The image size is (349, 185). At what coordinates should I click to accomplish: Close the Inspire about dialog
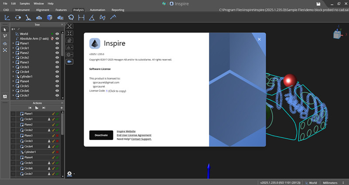coord(259,39)
